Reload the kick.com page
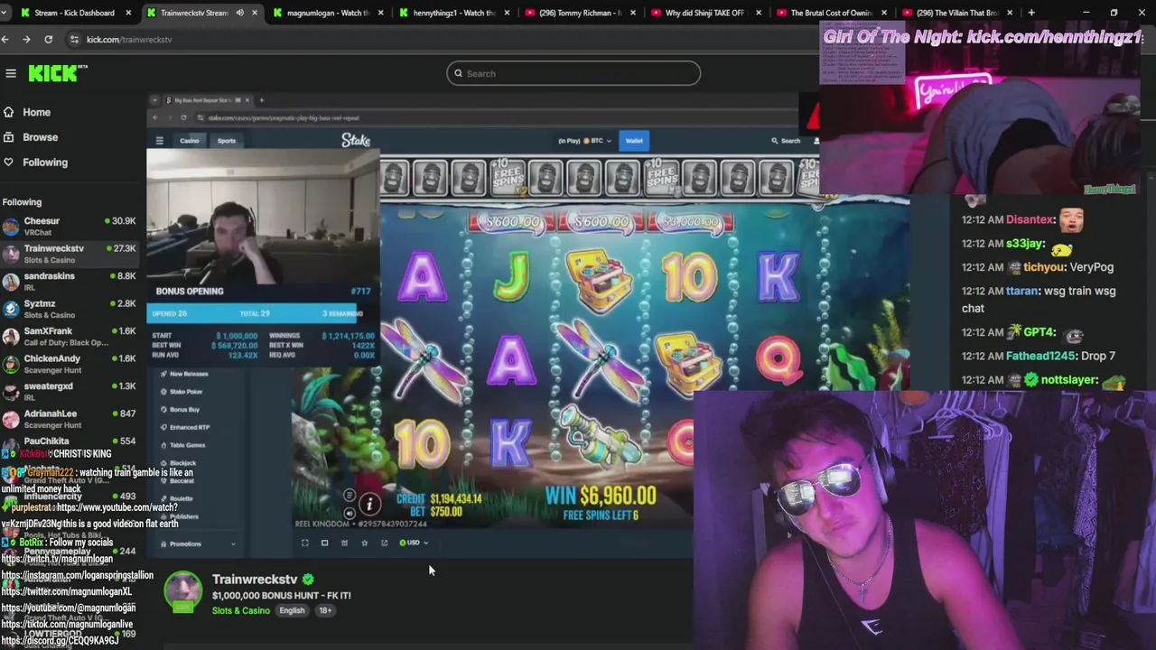Screen dimensions: 1156x650 coord(48,40)
